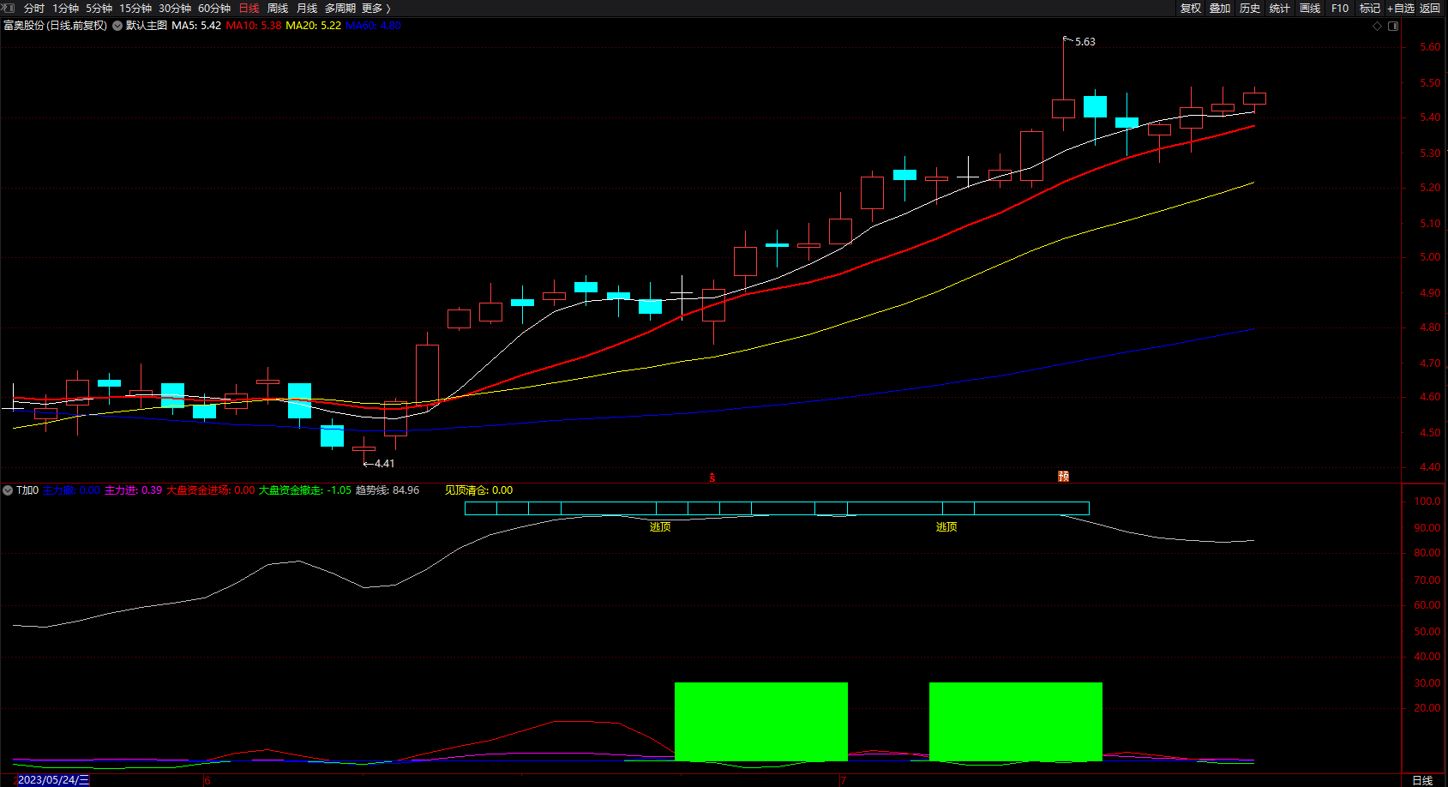Click the 富奥股份(日线.前复权) title

pos(56,26)
